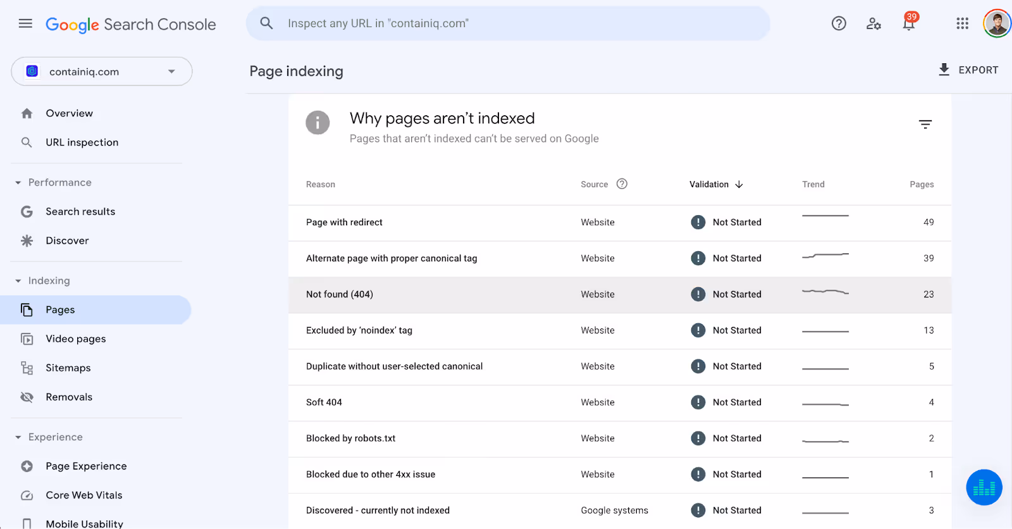Click the Google systems source cell
Viewport: 1012px width, 529px height.
[614, 510]
